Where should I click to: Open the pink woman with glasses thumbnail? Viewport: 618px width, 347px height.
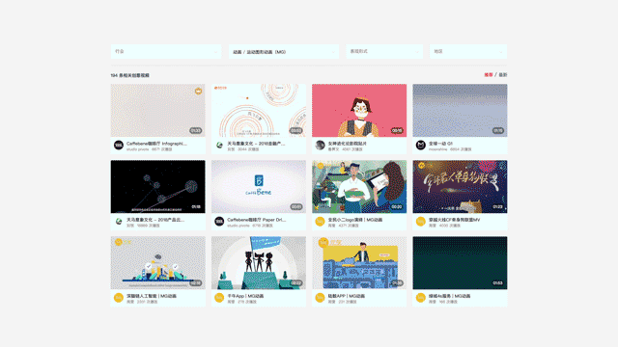pyautogui.click(x=359, y=110)
